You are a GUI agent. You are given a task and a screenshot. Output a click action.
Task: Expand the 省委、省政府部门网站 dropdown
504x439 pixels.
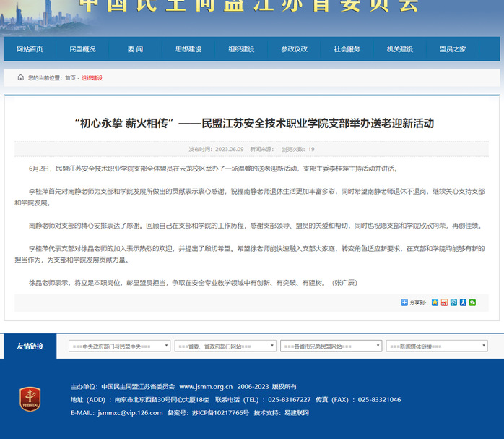[225, 346]
